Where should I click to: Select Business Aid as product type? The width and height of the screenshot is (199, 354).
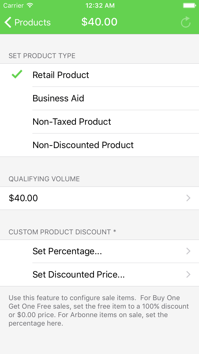58,98
